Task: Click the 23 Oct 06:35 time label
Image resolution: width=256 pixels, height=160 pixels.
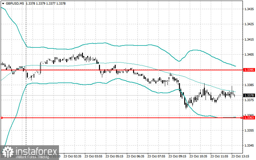Action: click(135, 156)
